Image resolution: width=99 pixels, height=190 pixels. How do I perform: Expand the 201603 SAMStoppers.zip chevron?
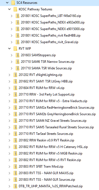[x=12, y=55]
